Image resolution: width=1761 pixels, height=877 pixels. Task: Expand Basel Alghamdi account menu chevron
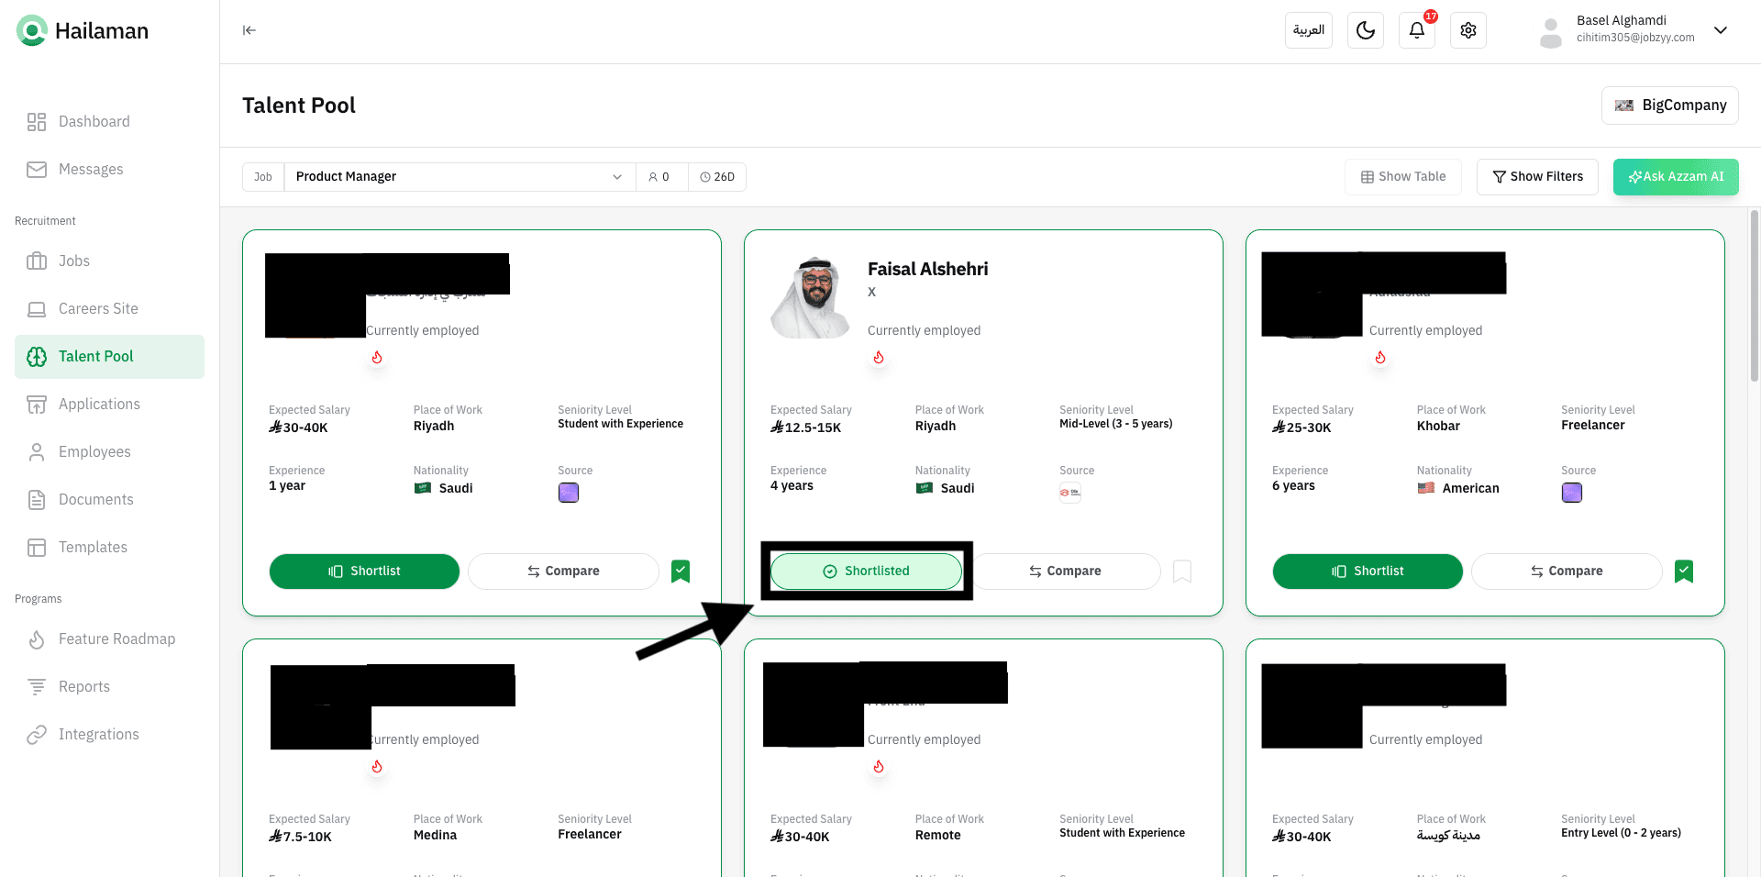click(x=1721, y=30)
